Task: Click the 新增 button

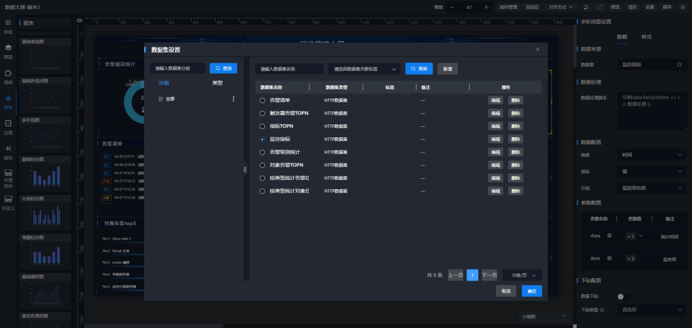Action: tap(447, 69)
